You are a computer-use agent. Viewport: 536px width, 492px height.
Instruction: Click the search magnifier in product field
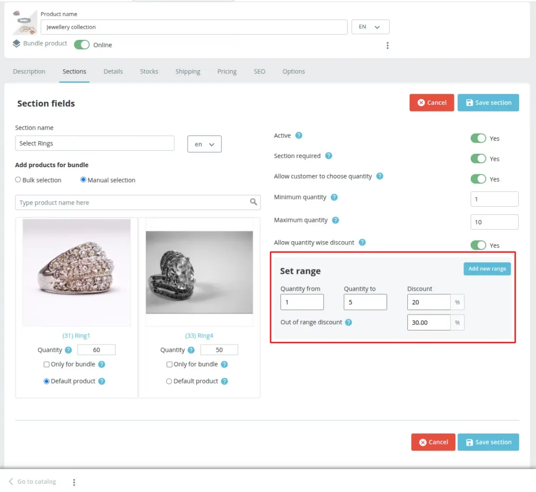pyautogui.click(x=254, y=202)
